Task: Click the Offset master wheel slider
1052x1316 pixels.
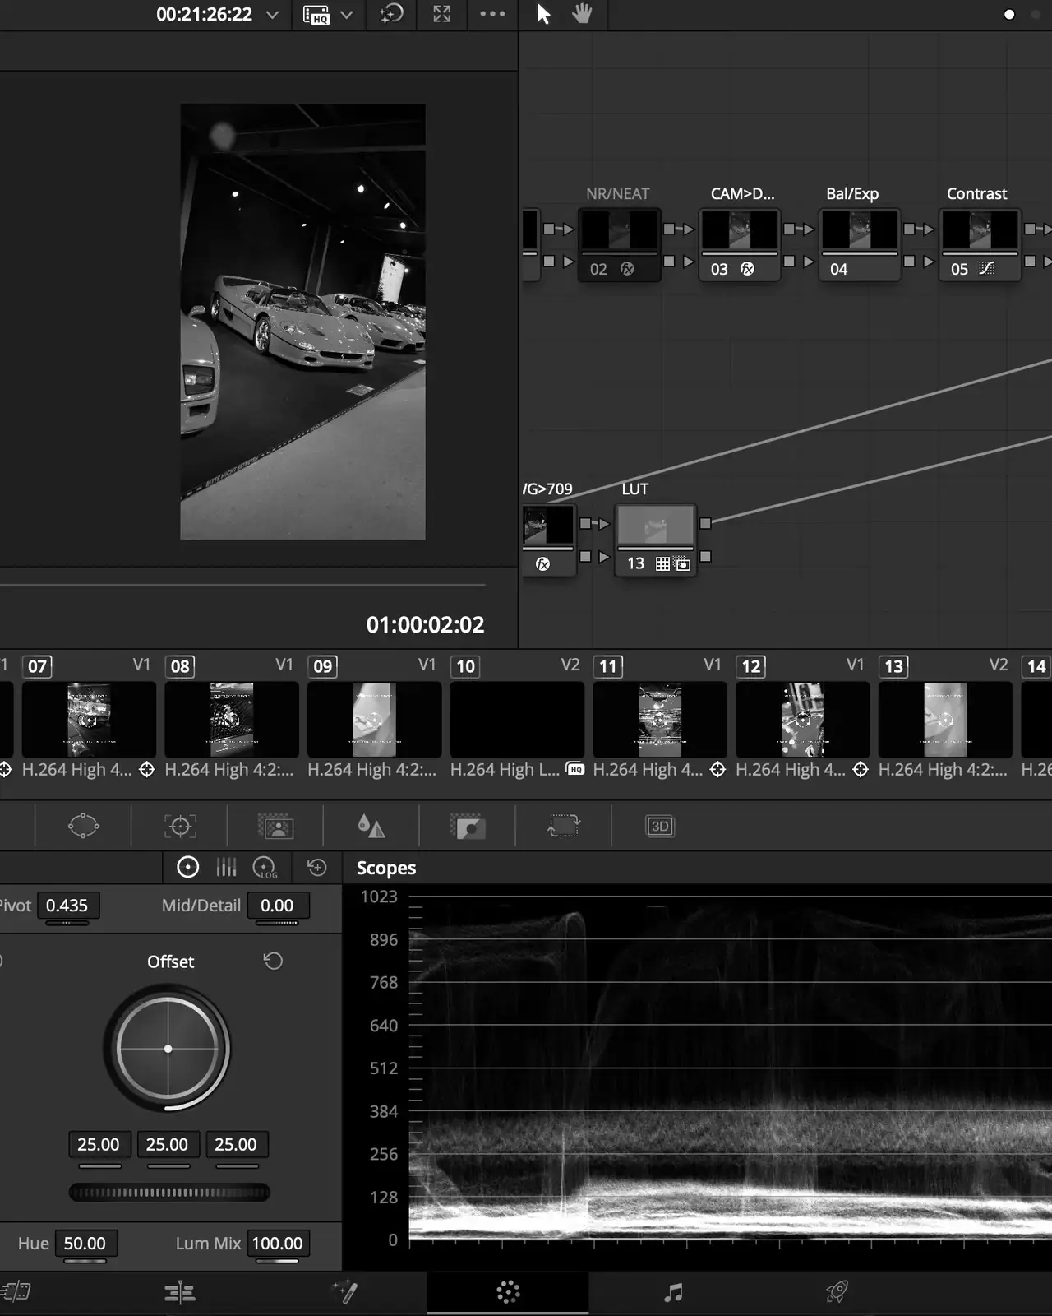Action: 169,1192
